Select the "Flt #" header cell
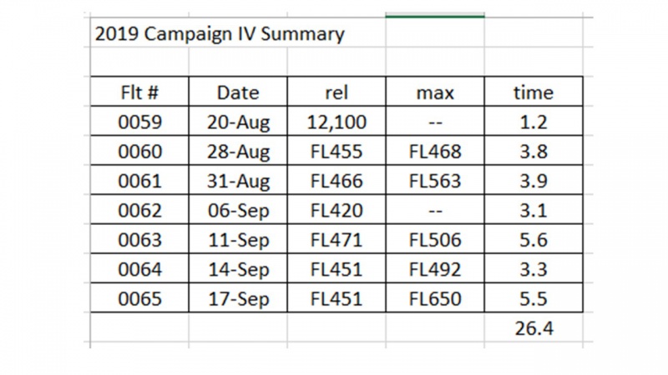The image size is (668, 375). [x=141, y=92]
